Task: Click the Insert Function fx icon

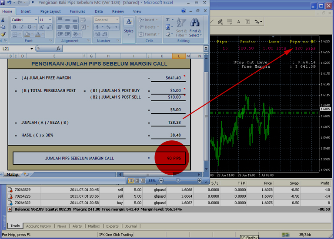Action: coord(58,49)
